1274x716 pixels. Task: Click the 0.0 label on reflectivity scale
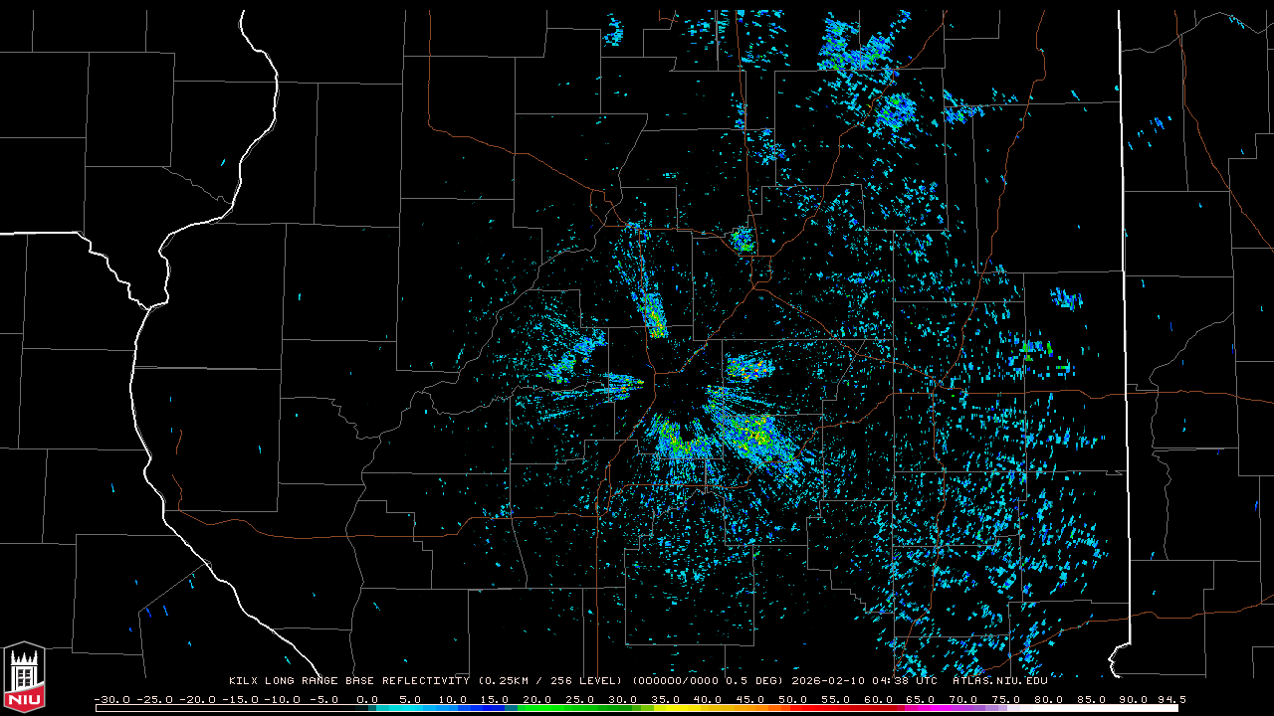click(x=367, y=699)
